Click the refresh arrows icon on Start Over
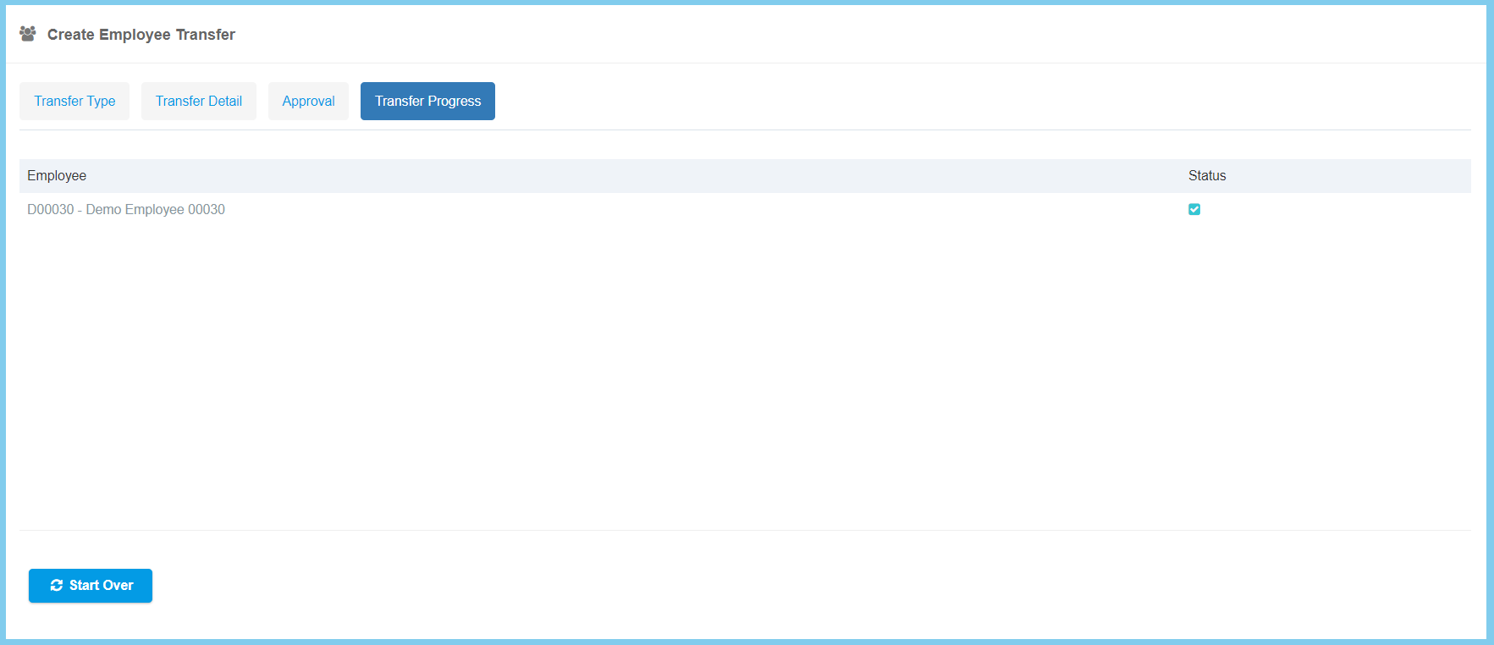1494x645 pixels. [56, 586]
